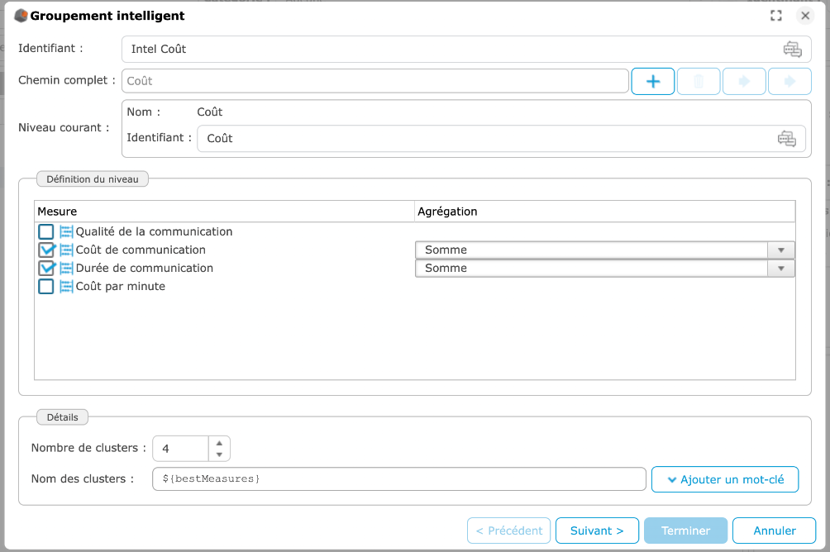
Task: Open aggregation dropdown for Coût de communication
Action: point(780,250)
